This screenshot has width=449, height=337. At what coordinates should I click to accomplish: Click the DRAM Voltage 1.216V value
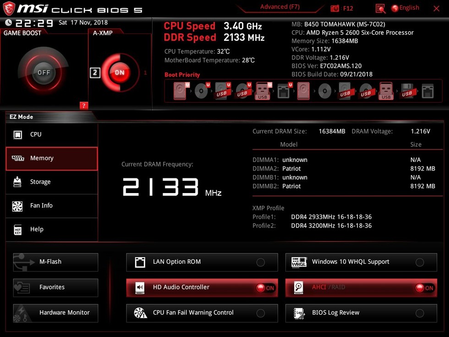pyautogui.click(x=421, y=131)
